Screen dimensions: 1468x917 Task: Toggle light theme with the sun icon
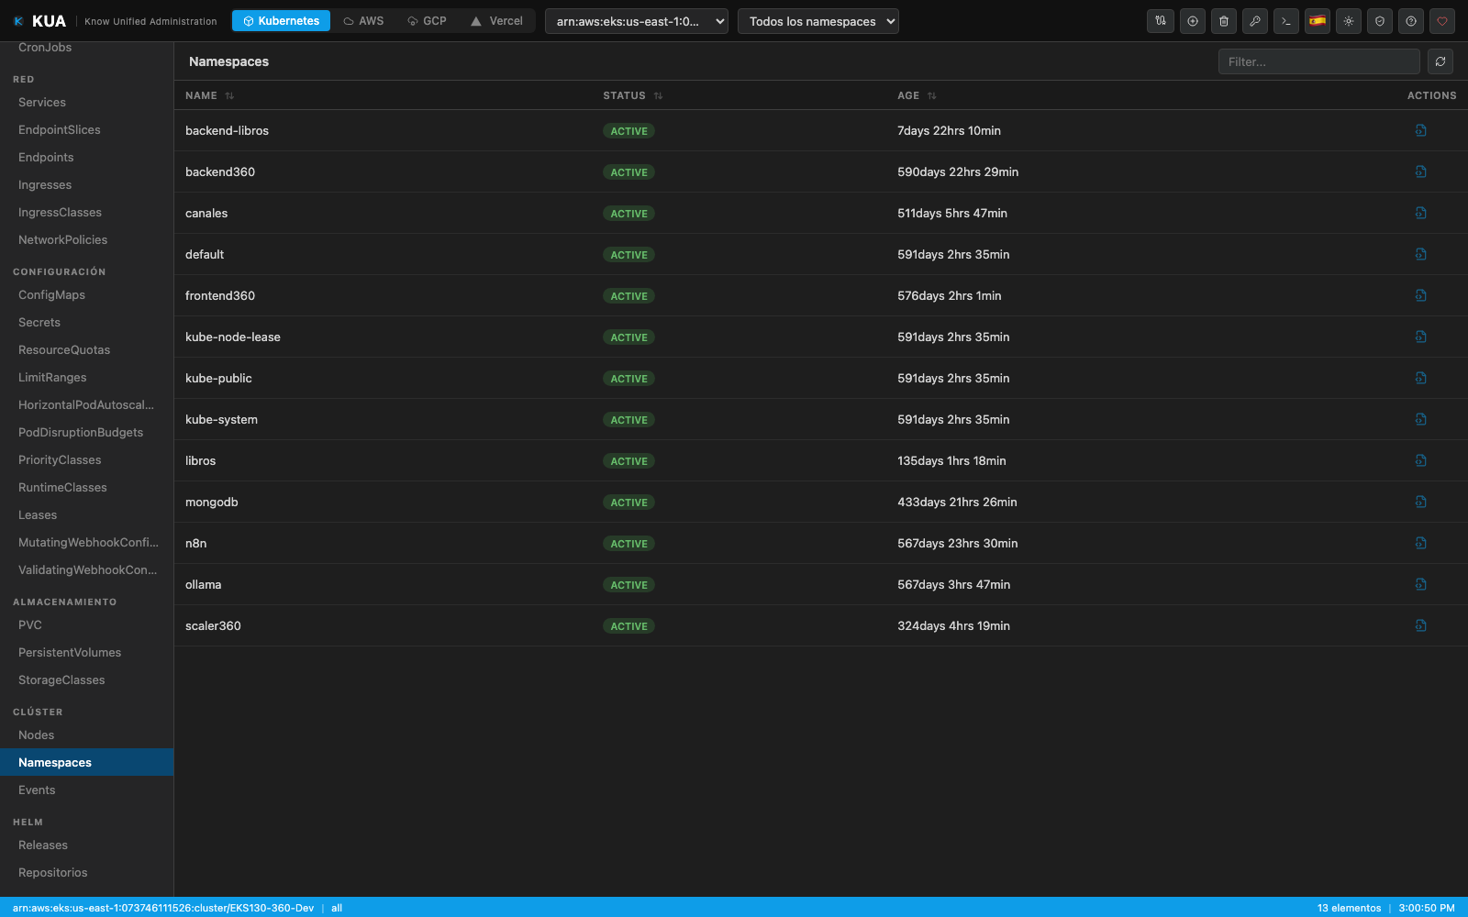(1349, 21)
